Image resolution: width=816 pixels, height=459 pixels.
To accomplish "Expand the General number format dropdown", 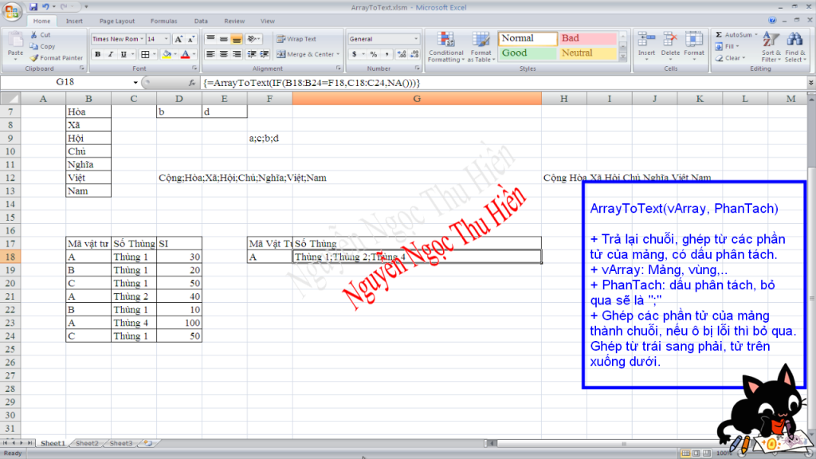I will [x=415, y=39].
